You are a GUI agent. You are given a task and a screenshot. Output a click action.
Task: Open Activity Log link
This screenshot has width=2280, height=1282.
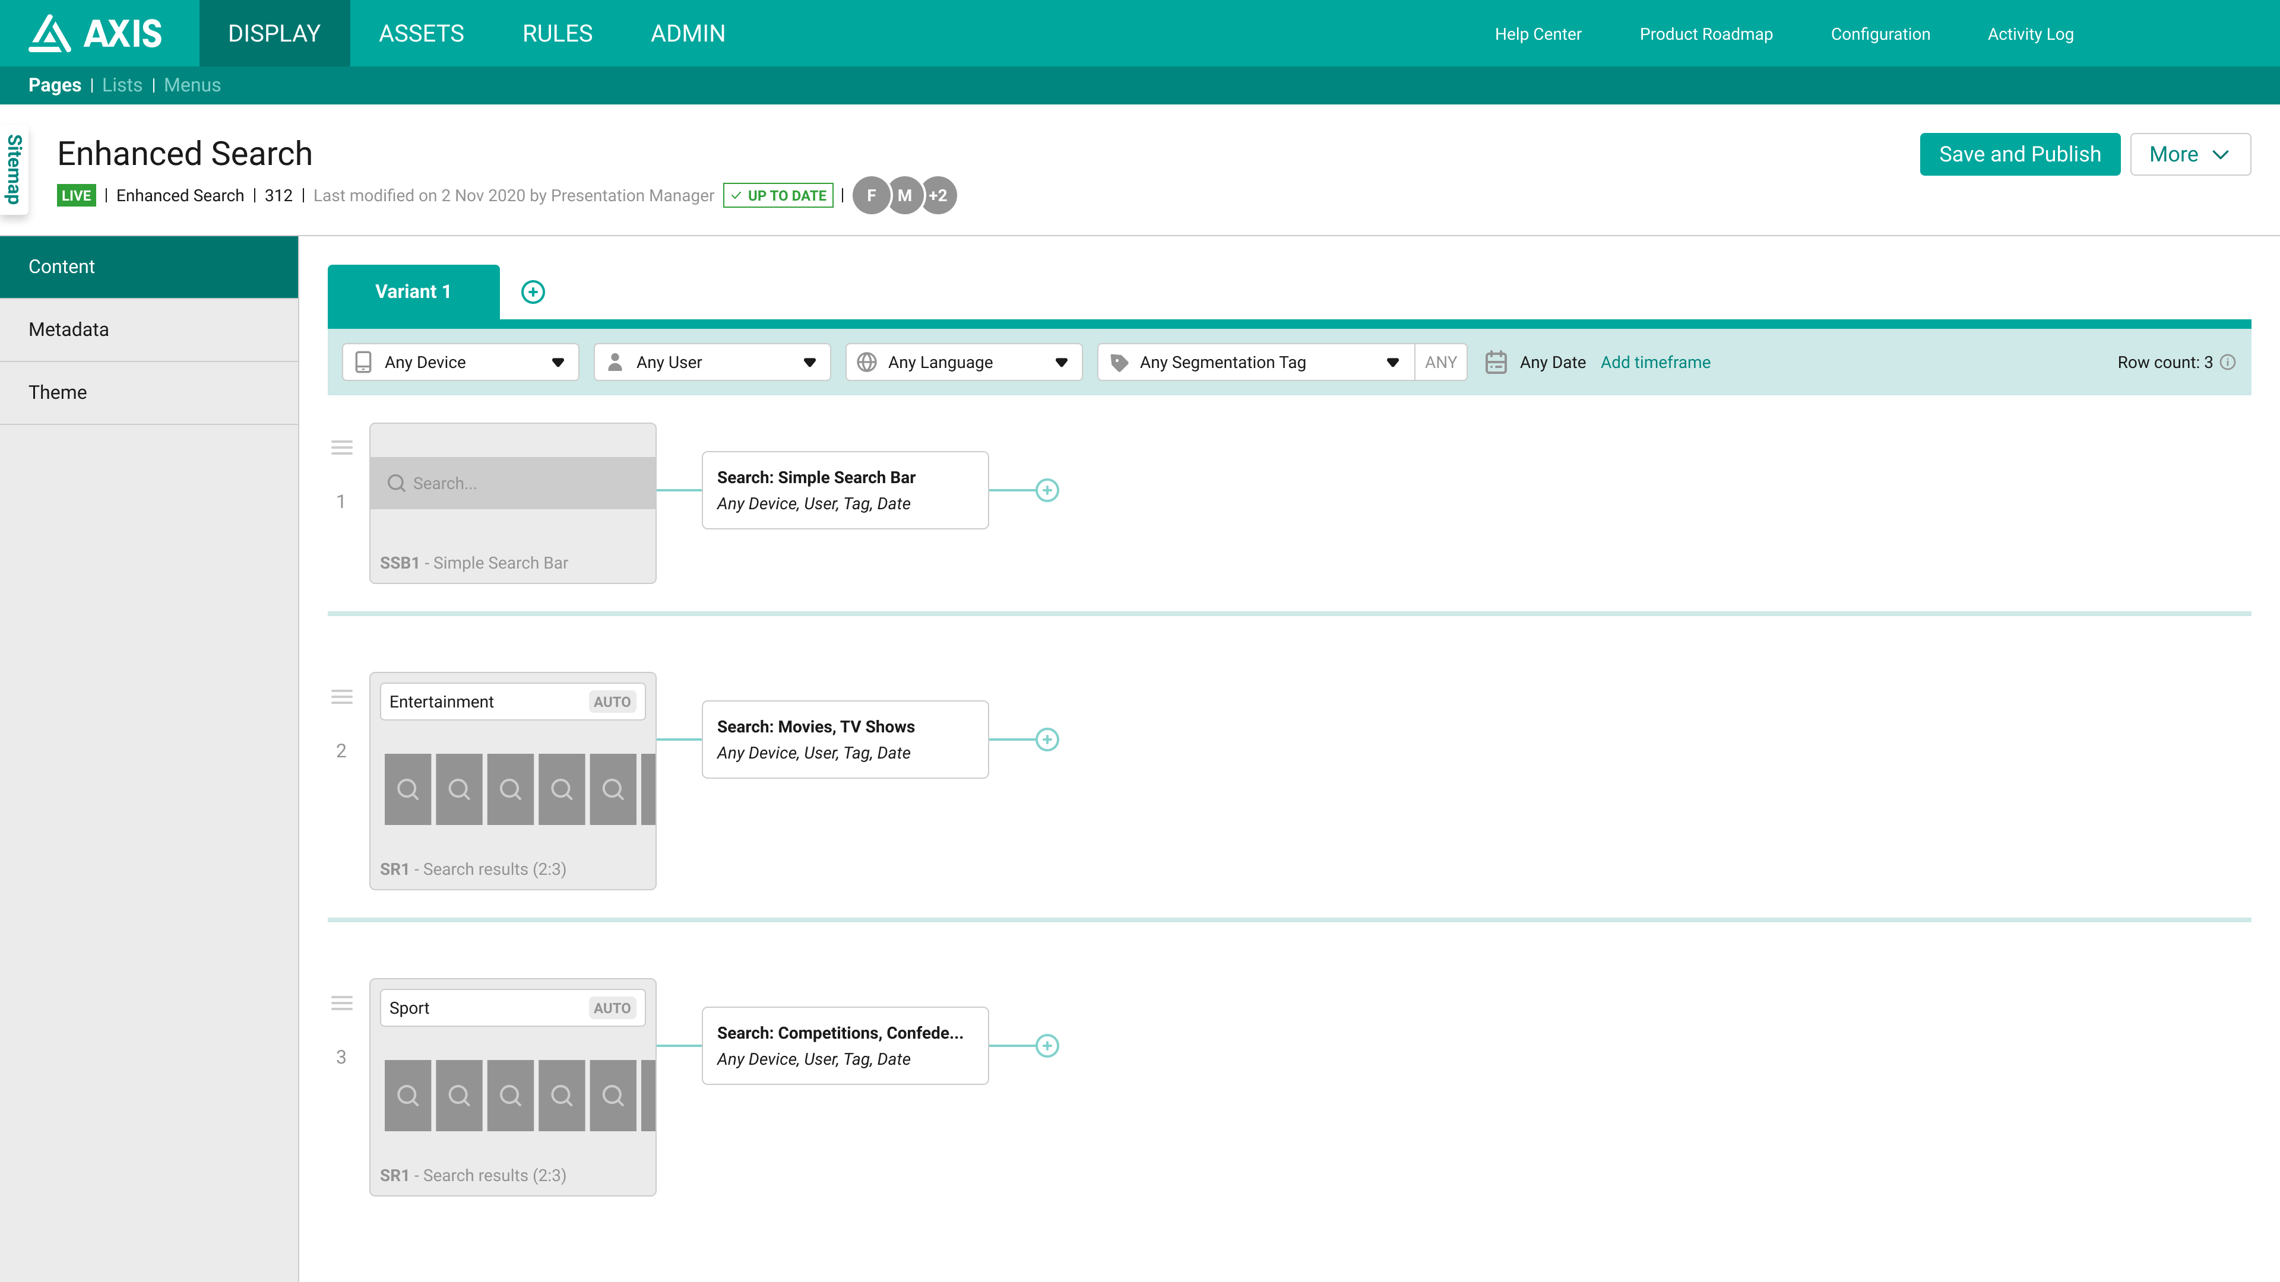[2031, 34]
